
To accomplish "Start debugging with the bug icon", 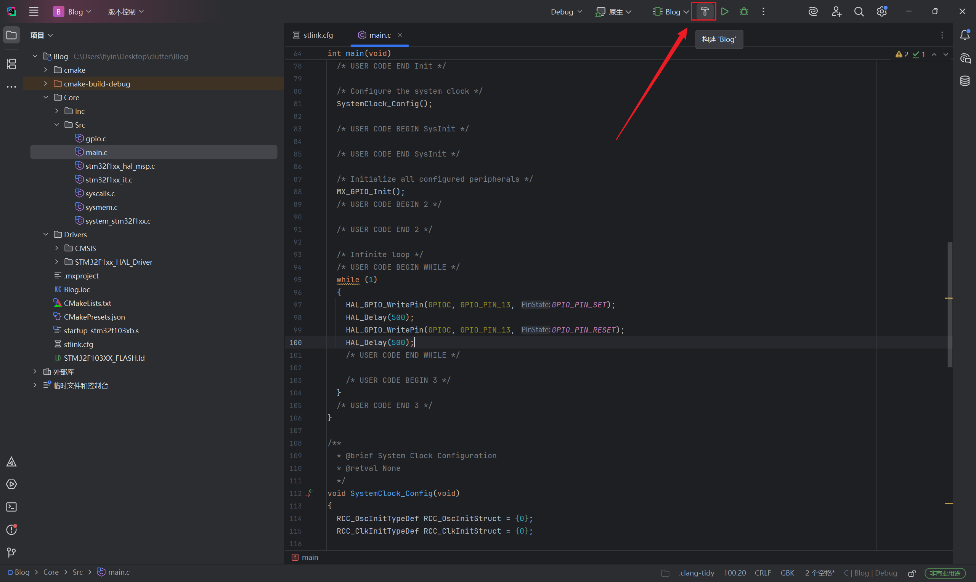I will (744, 12).
